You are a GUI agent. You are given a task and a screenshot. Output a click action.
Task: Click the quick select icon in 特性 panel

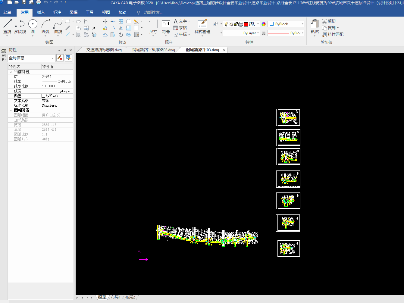[x=68, y=58]
